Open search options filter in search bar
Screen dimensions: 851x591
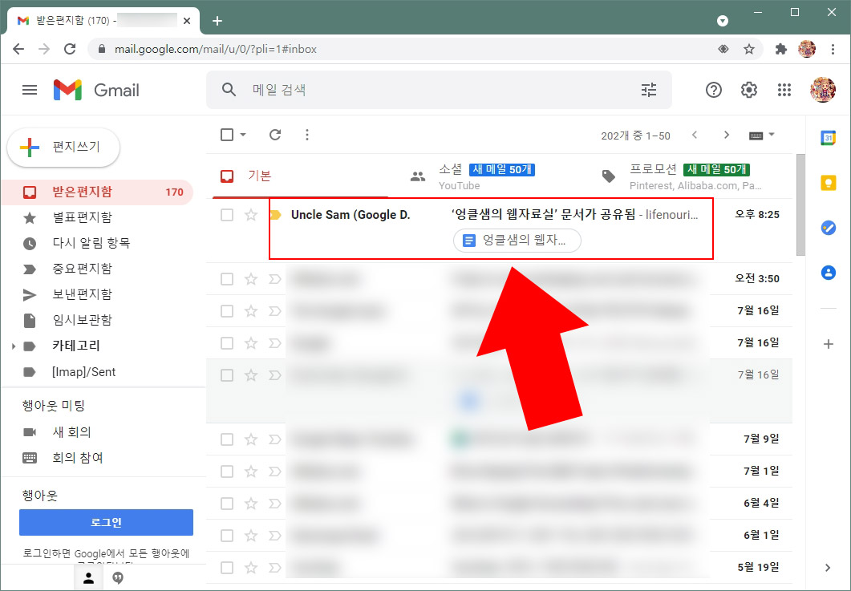pos(649,90)
